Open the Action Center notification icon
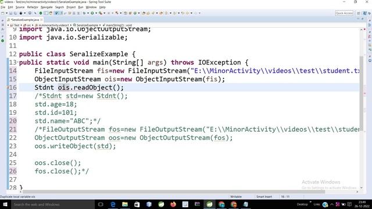 (349, 204)
